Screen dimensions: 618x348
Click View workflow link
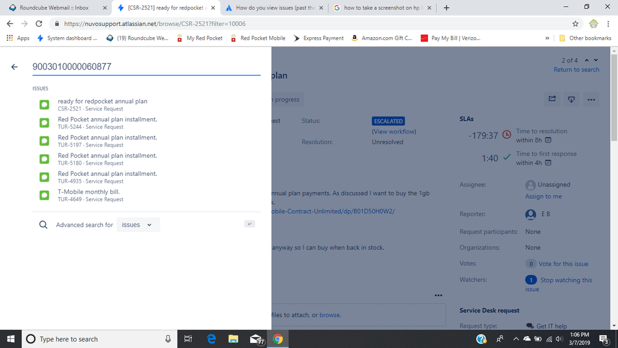pos(393,131)
